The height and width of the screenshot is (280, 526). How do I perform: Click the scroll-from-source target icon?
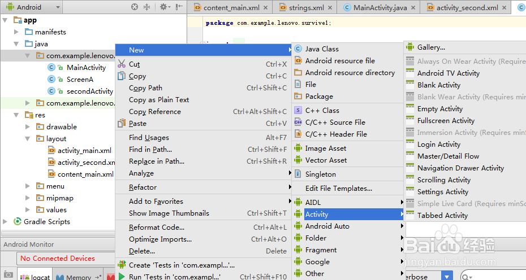point(135,7)
